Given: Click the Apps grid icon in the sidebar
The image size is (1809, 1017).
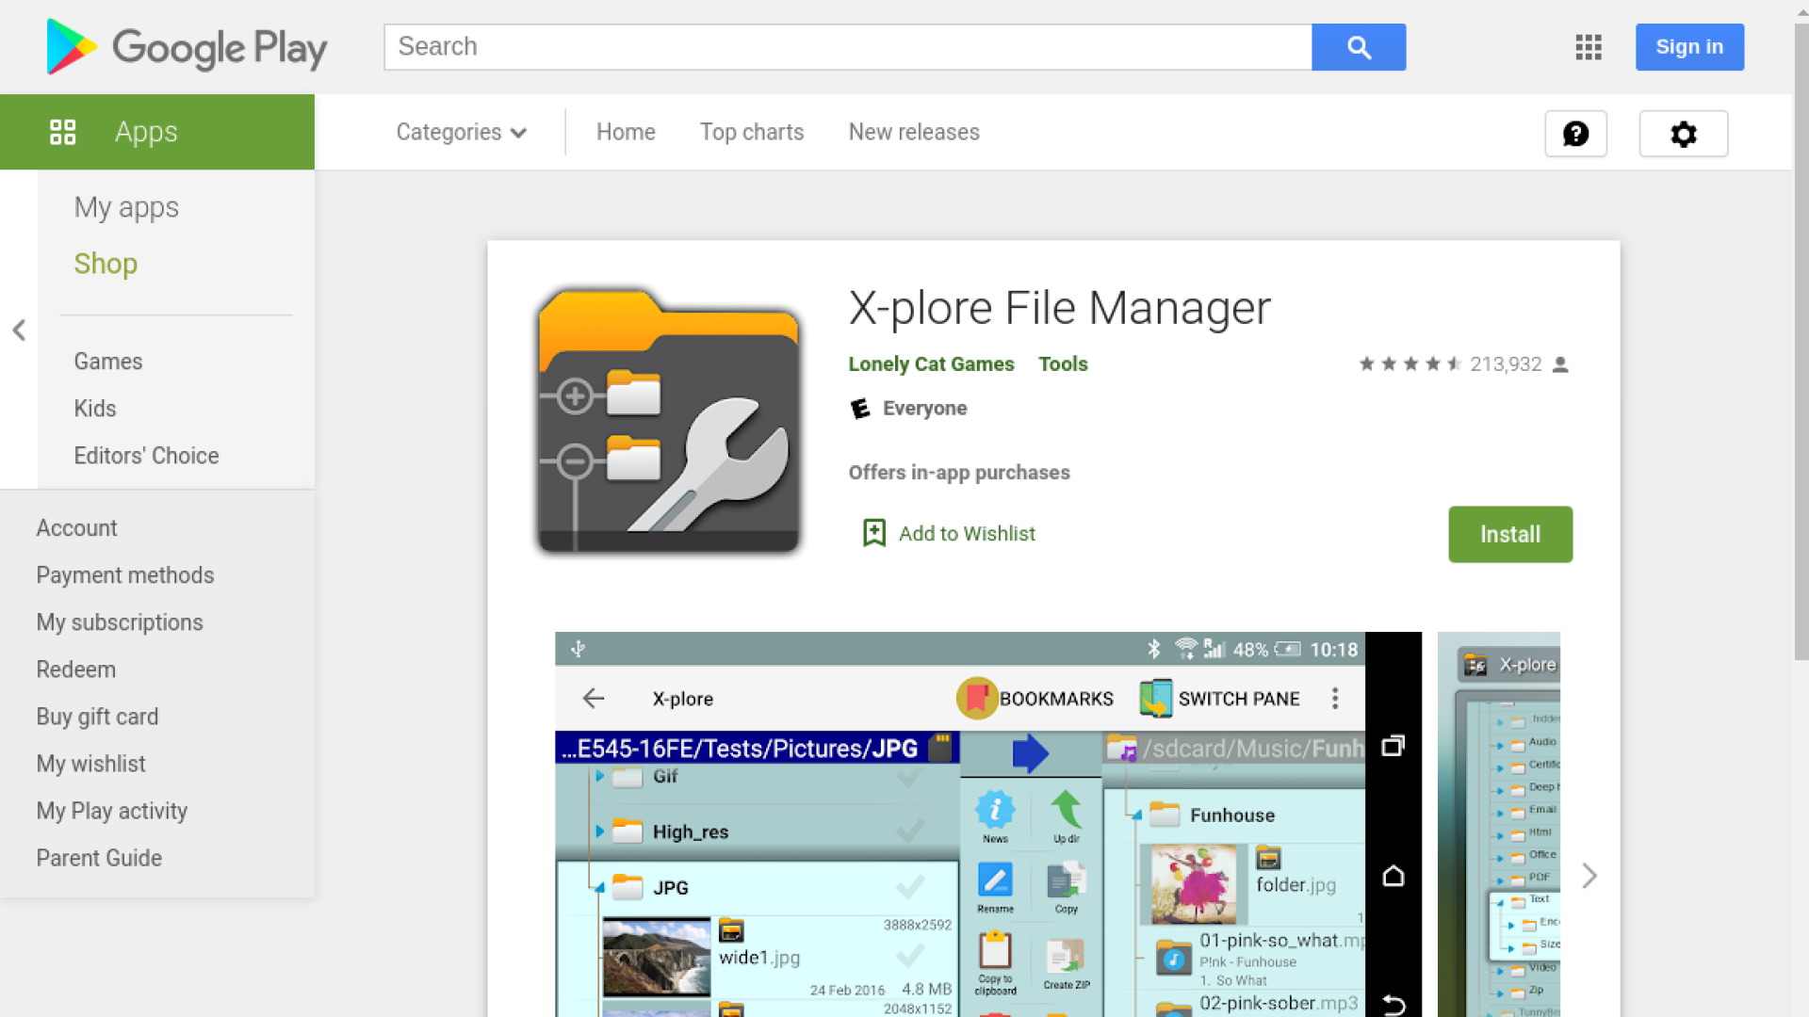Looking at the screenshot, I should [x=63, y=132].
